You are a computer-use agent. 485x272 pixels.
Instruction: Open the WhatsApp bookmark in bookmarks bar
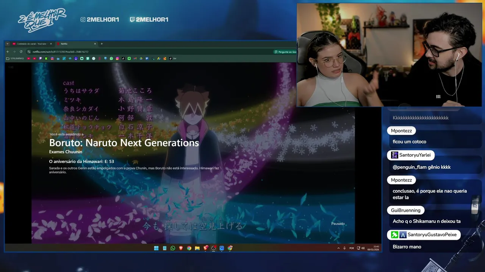(x=111, y=59)
